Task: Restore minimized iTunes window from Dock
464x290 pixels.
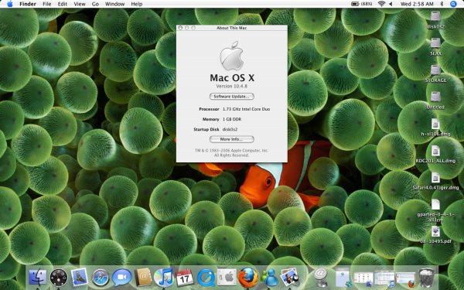Action: tap(384, 278)
